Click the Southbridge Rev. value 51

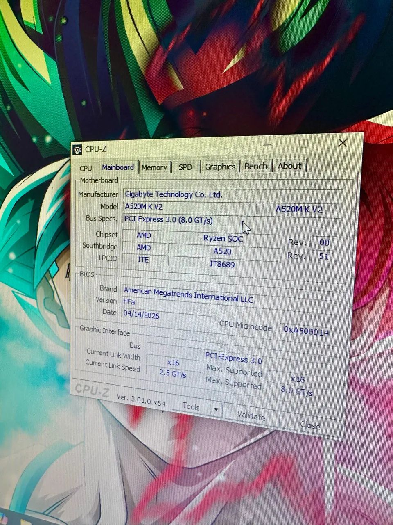[x=324, y=256]
